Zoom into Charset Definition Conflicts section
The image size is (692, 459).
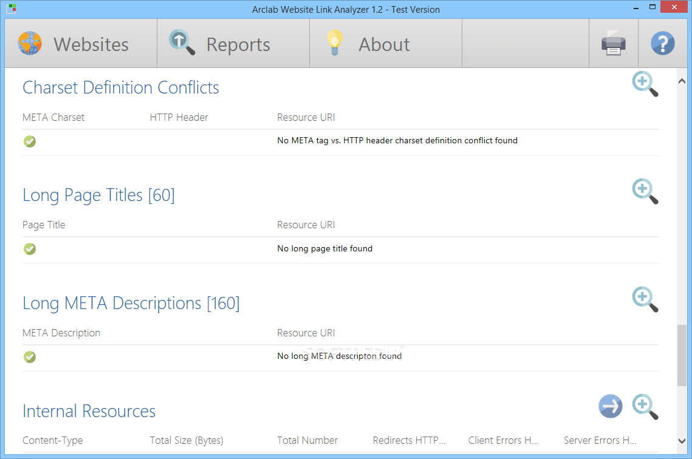tap(645, 84)
